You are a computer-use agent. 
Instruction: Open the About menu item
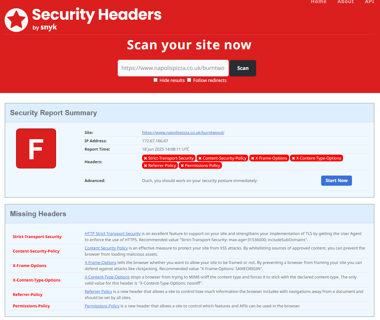tap(345, 2)
